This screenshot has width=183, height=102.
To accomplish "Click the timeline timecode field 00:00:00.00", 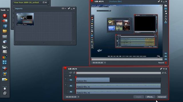I will tap(71, 97).
